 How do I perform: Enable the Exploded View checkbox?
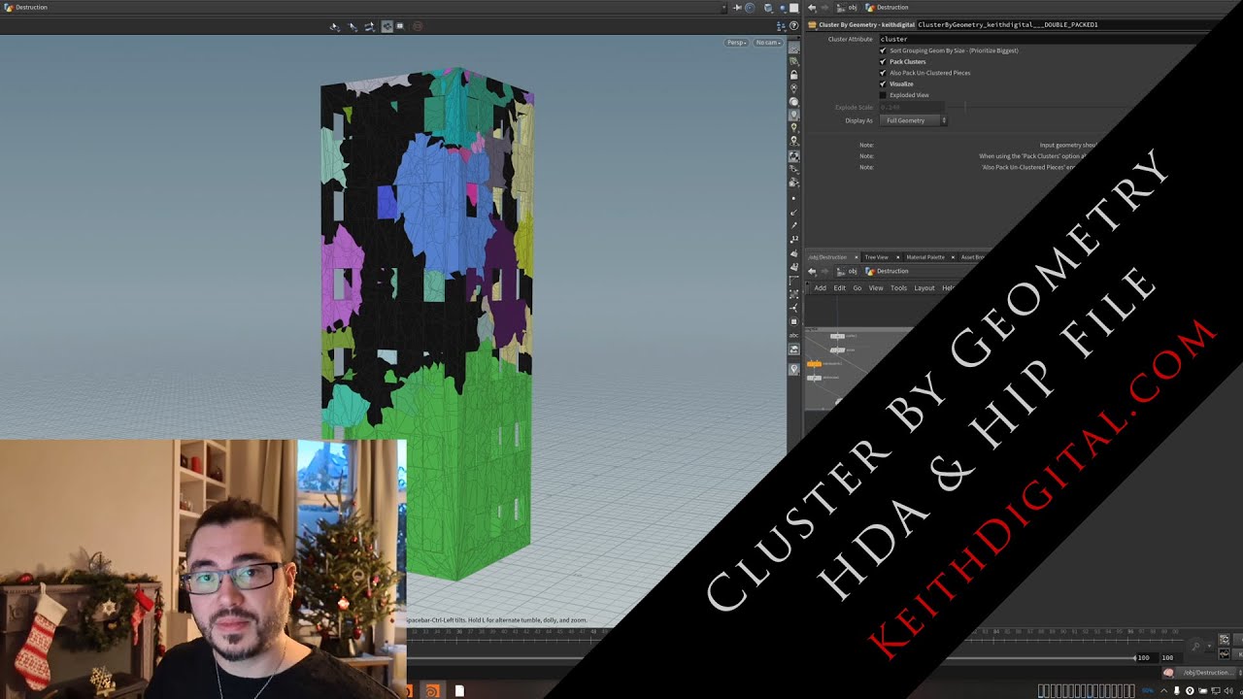tap(883, 95)
